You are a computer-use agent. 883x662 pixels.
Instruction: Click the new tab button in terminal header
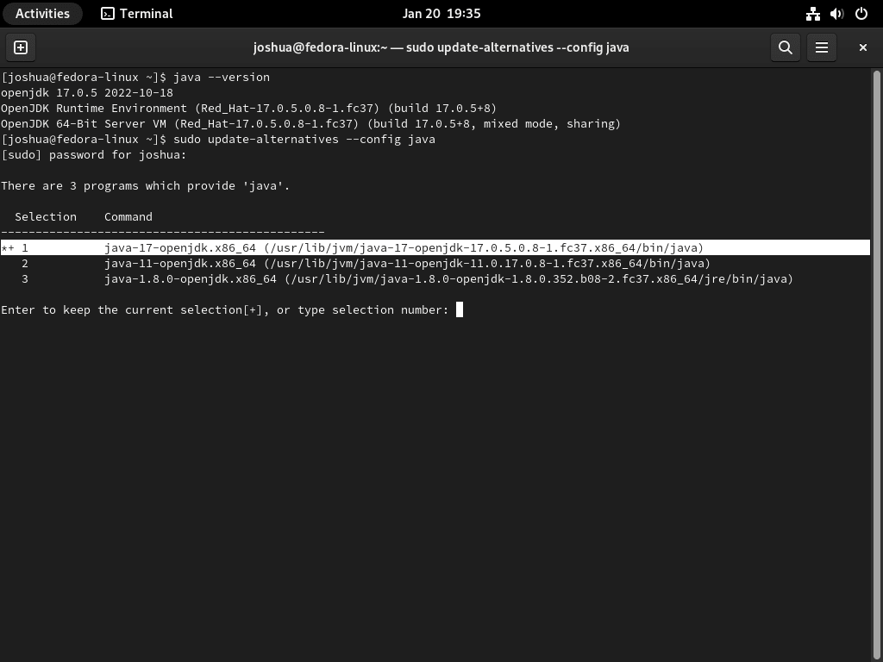click(20, 47)
